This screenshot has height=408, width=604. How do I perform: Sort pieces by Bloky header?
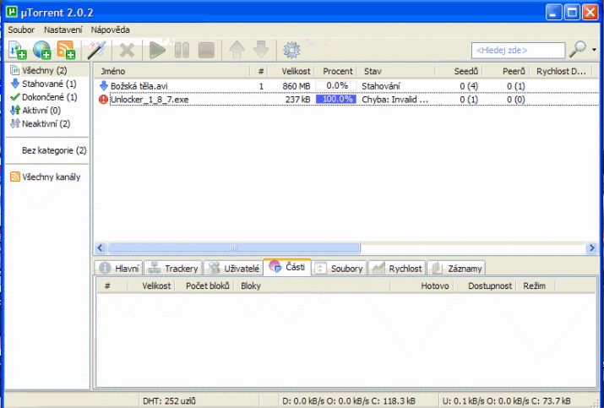tap(312, 286)
